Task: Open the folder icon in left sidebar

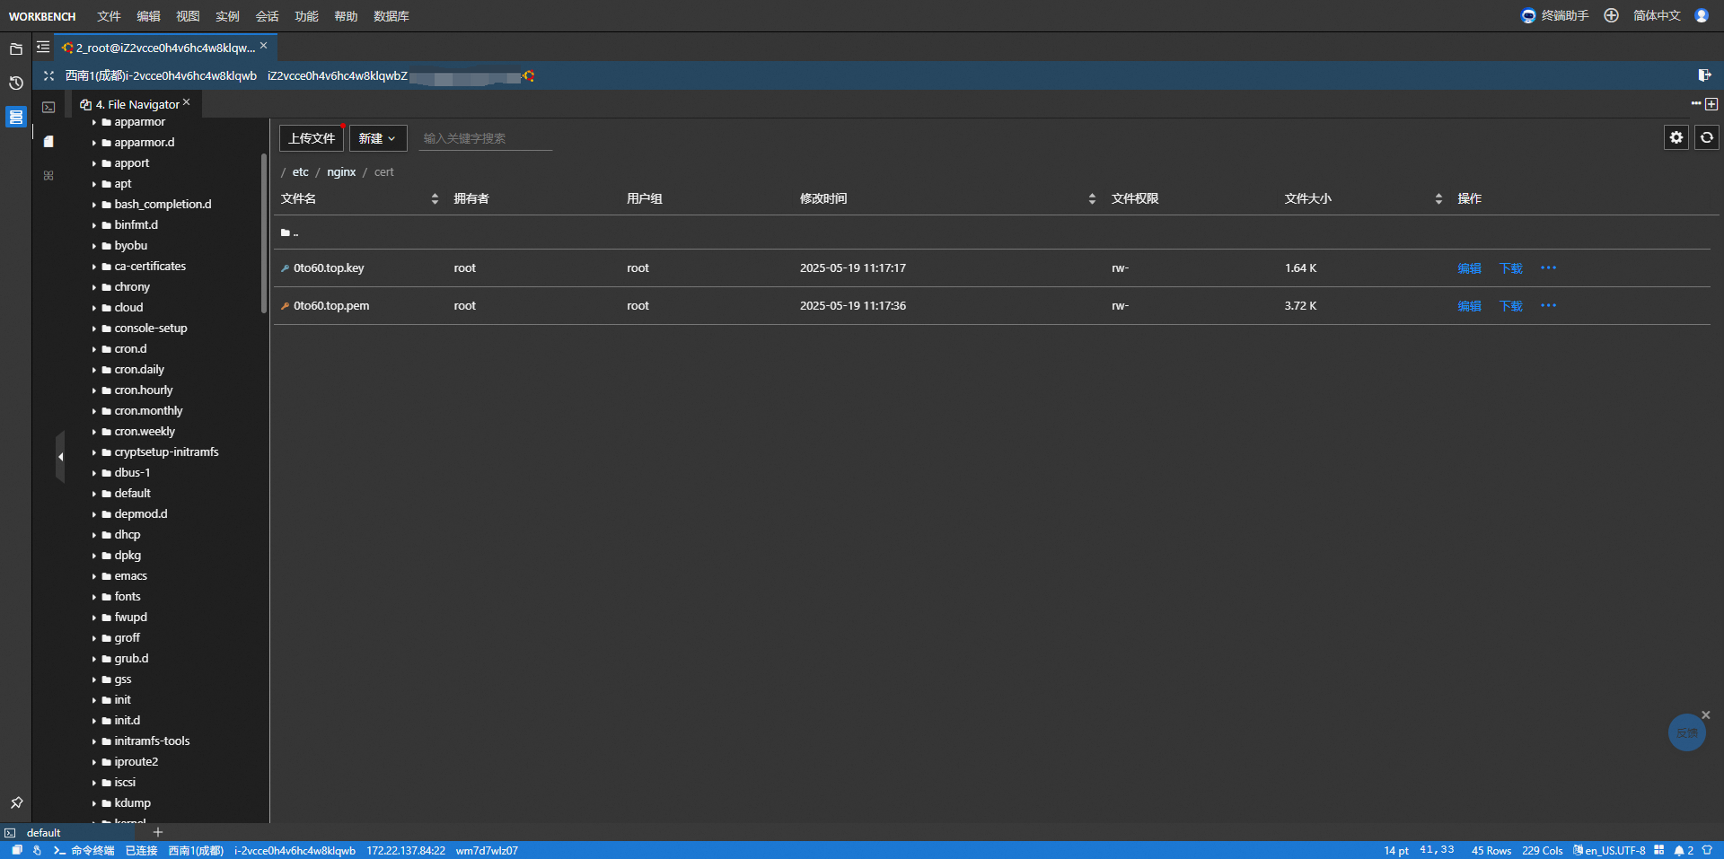Action: coord(16,49)
